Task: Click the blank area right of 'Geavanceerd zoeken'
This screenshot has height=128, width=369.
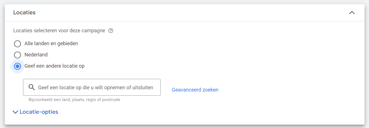Action: pos(281,90)
